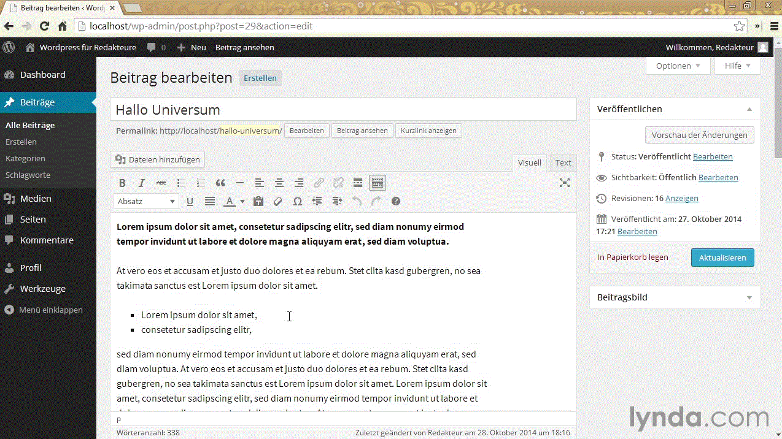Focus the post title field Hallo Universum

(x=343, y=110)
